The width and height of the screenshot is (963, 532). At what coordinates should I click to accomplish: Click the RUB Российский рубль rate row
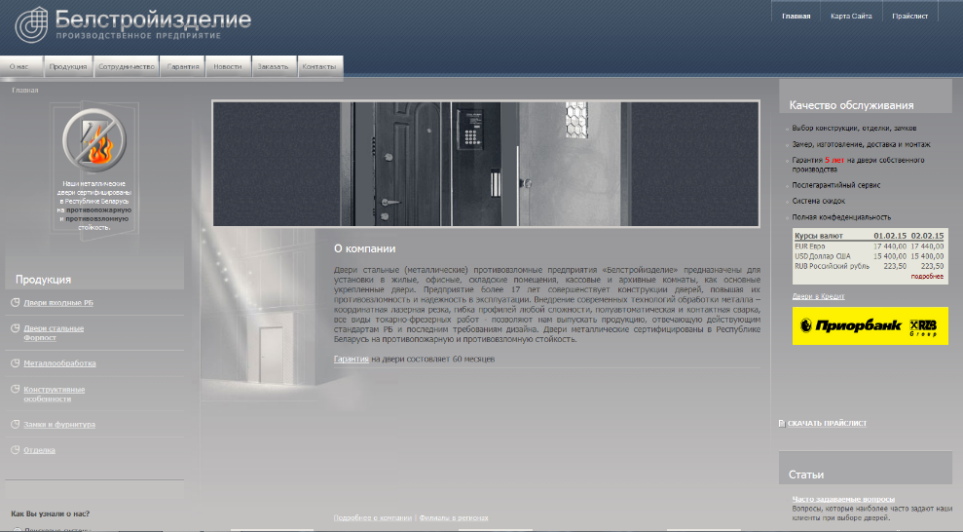click(869, 266)
